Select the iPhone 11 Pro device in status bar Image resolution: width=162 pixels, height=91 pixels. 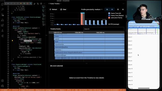(x=111, y=90)
